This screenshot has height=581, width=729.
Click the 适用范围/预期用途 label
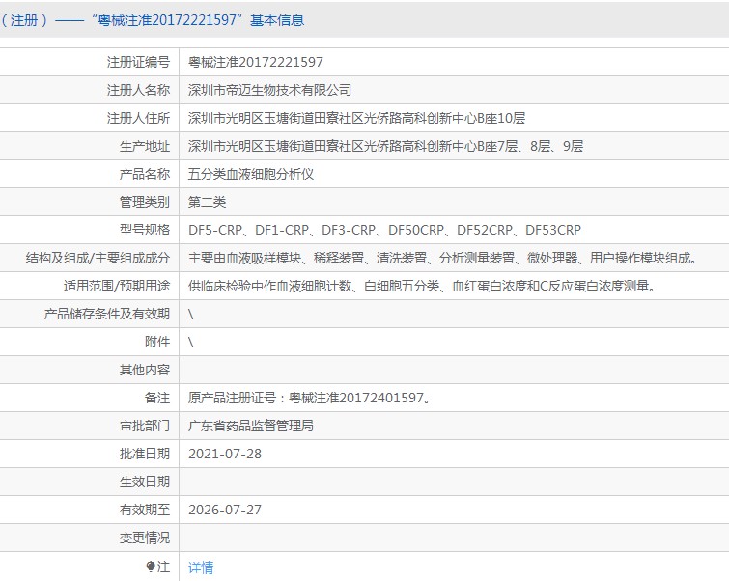coord(117,286)
